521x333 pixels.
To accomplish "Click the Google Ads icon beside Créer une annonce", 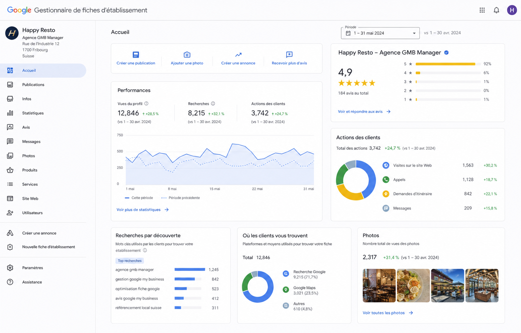I will tap(10, 233).
